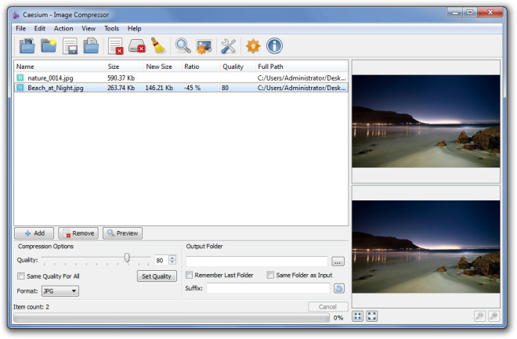
Task: Check the Remember Last Folder option
Action: (x=190, y=275)
